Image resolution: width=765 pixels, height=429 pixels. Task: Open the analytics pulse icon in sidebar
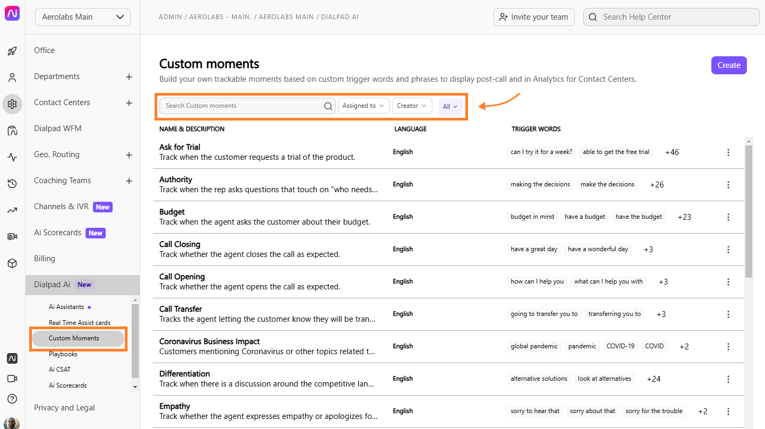coord(12,157)
